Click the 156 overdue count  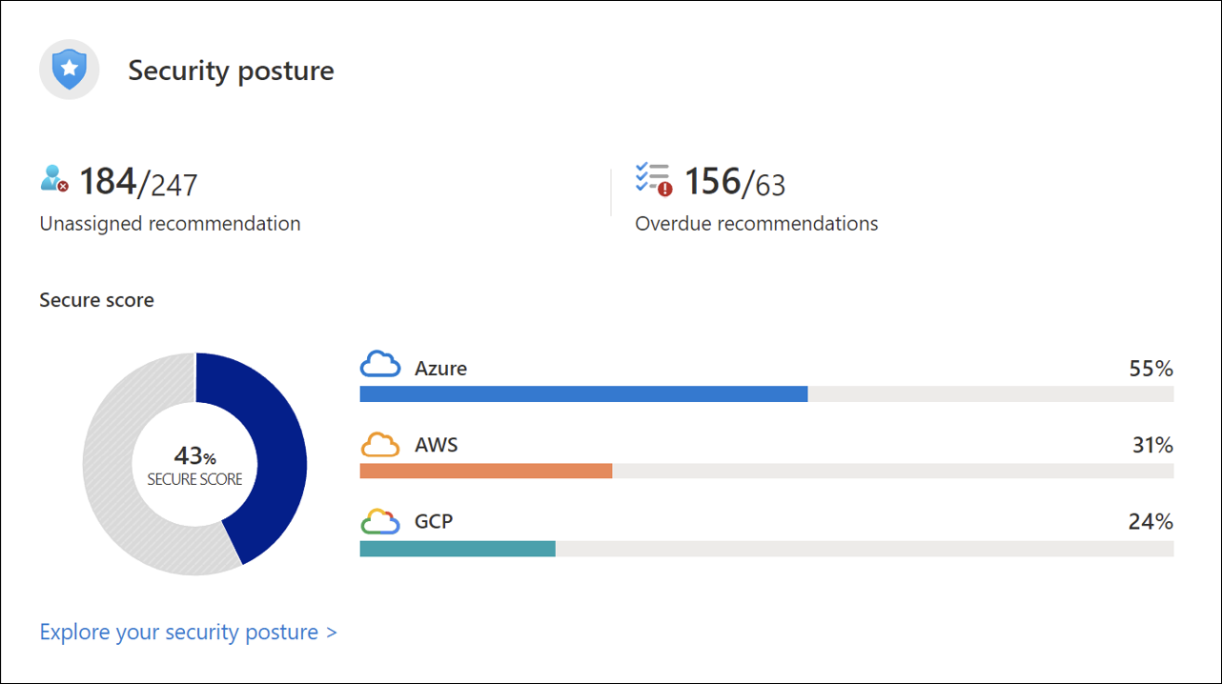(713, 181)
